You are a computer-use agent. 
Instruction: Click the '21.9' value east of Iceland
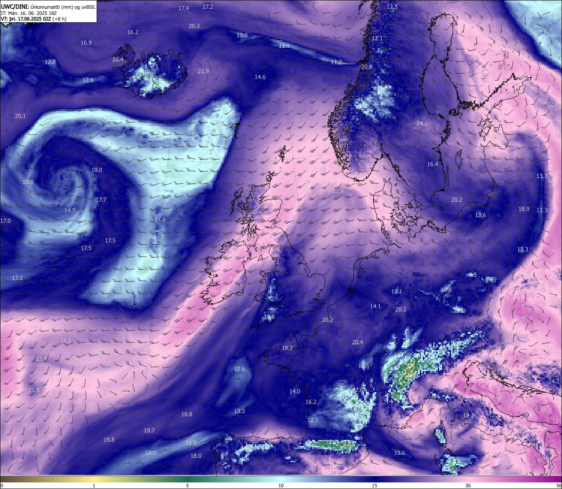203,71
